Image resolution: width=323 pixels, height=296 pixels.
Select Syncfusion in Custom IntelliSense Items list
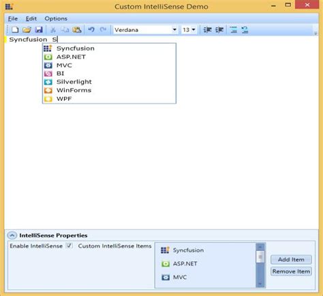click(206, 250)
